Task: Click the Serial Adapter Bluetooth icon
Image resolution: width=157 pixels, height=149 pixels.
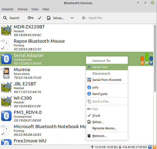Action: (x=6, y=59)
